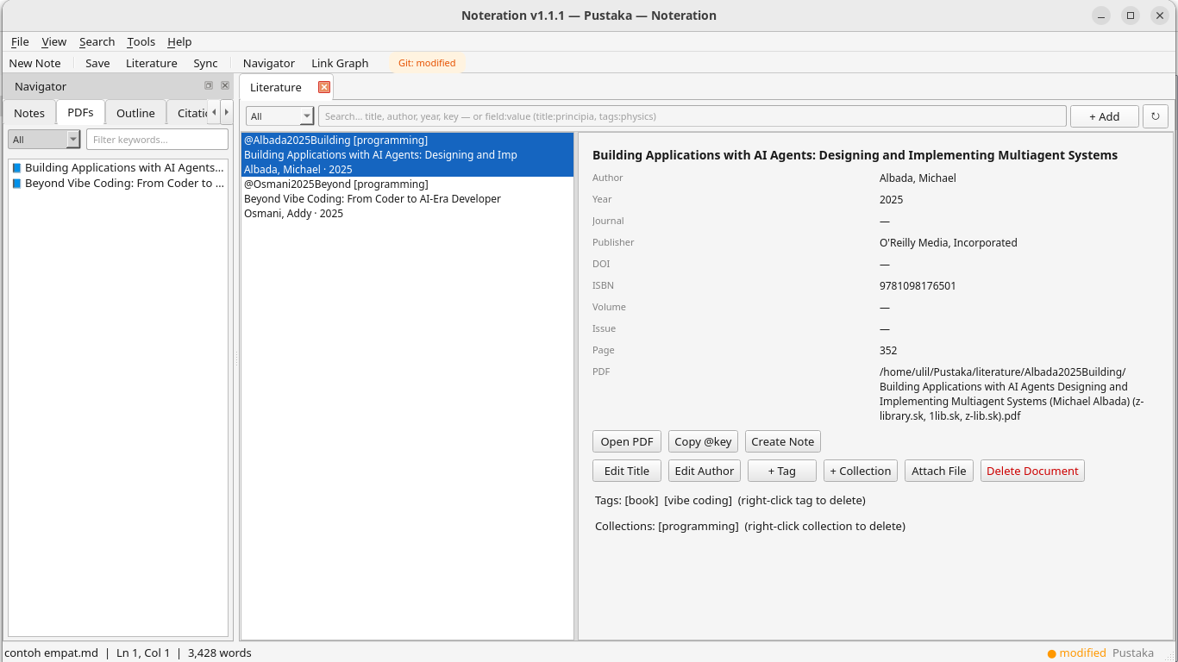Select the Albada2025Building entry
1178x662 pixels.
pos(407,155)
